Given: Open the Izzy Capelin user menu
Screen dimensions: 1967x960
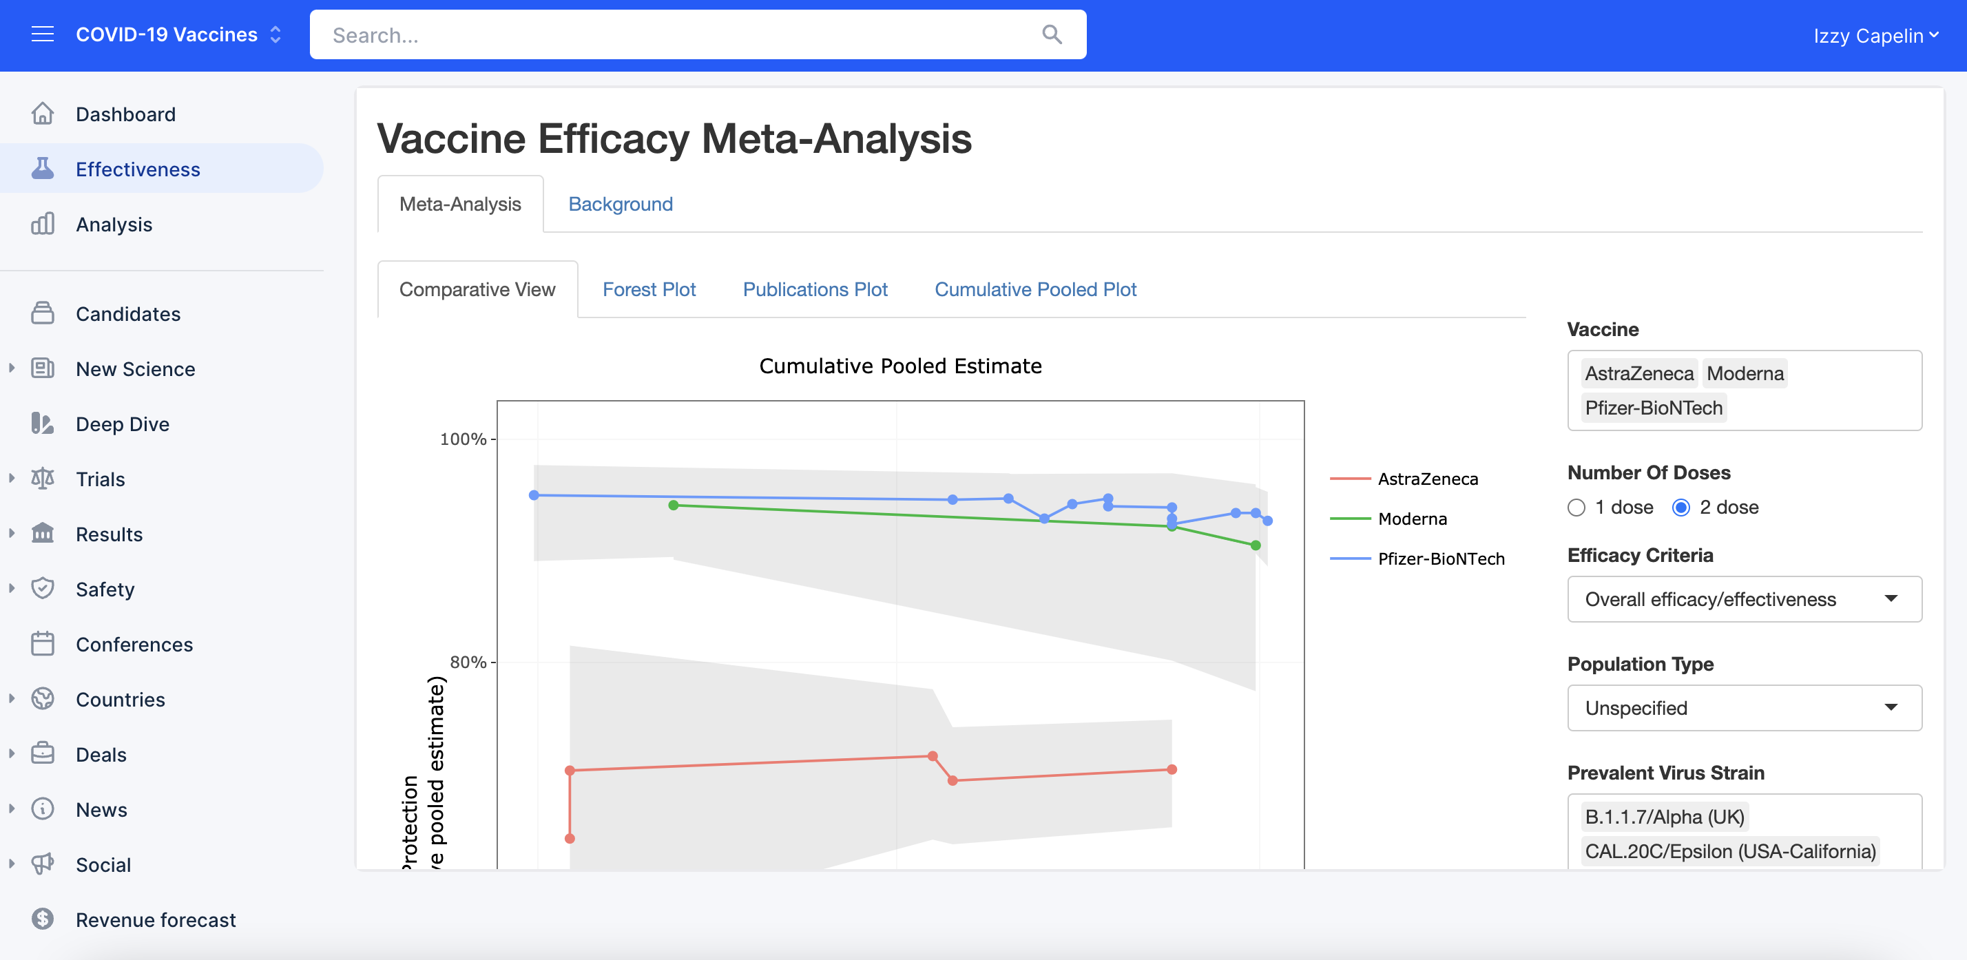Looking at the screenshot, I should pyautogui.click(x=1875, y=35).
